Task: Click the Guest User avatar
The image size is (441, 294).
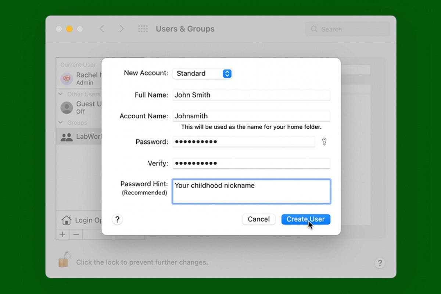Action: [x=67, y=108]
